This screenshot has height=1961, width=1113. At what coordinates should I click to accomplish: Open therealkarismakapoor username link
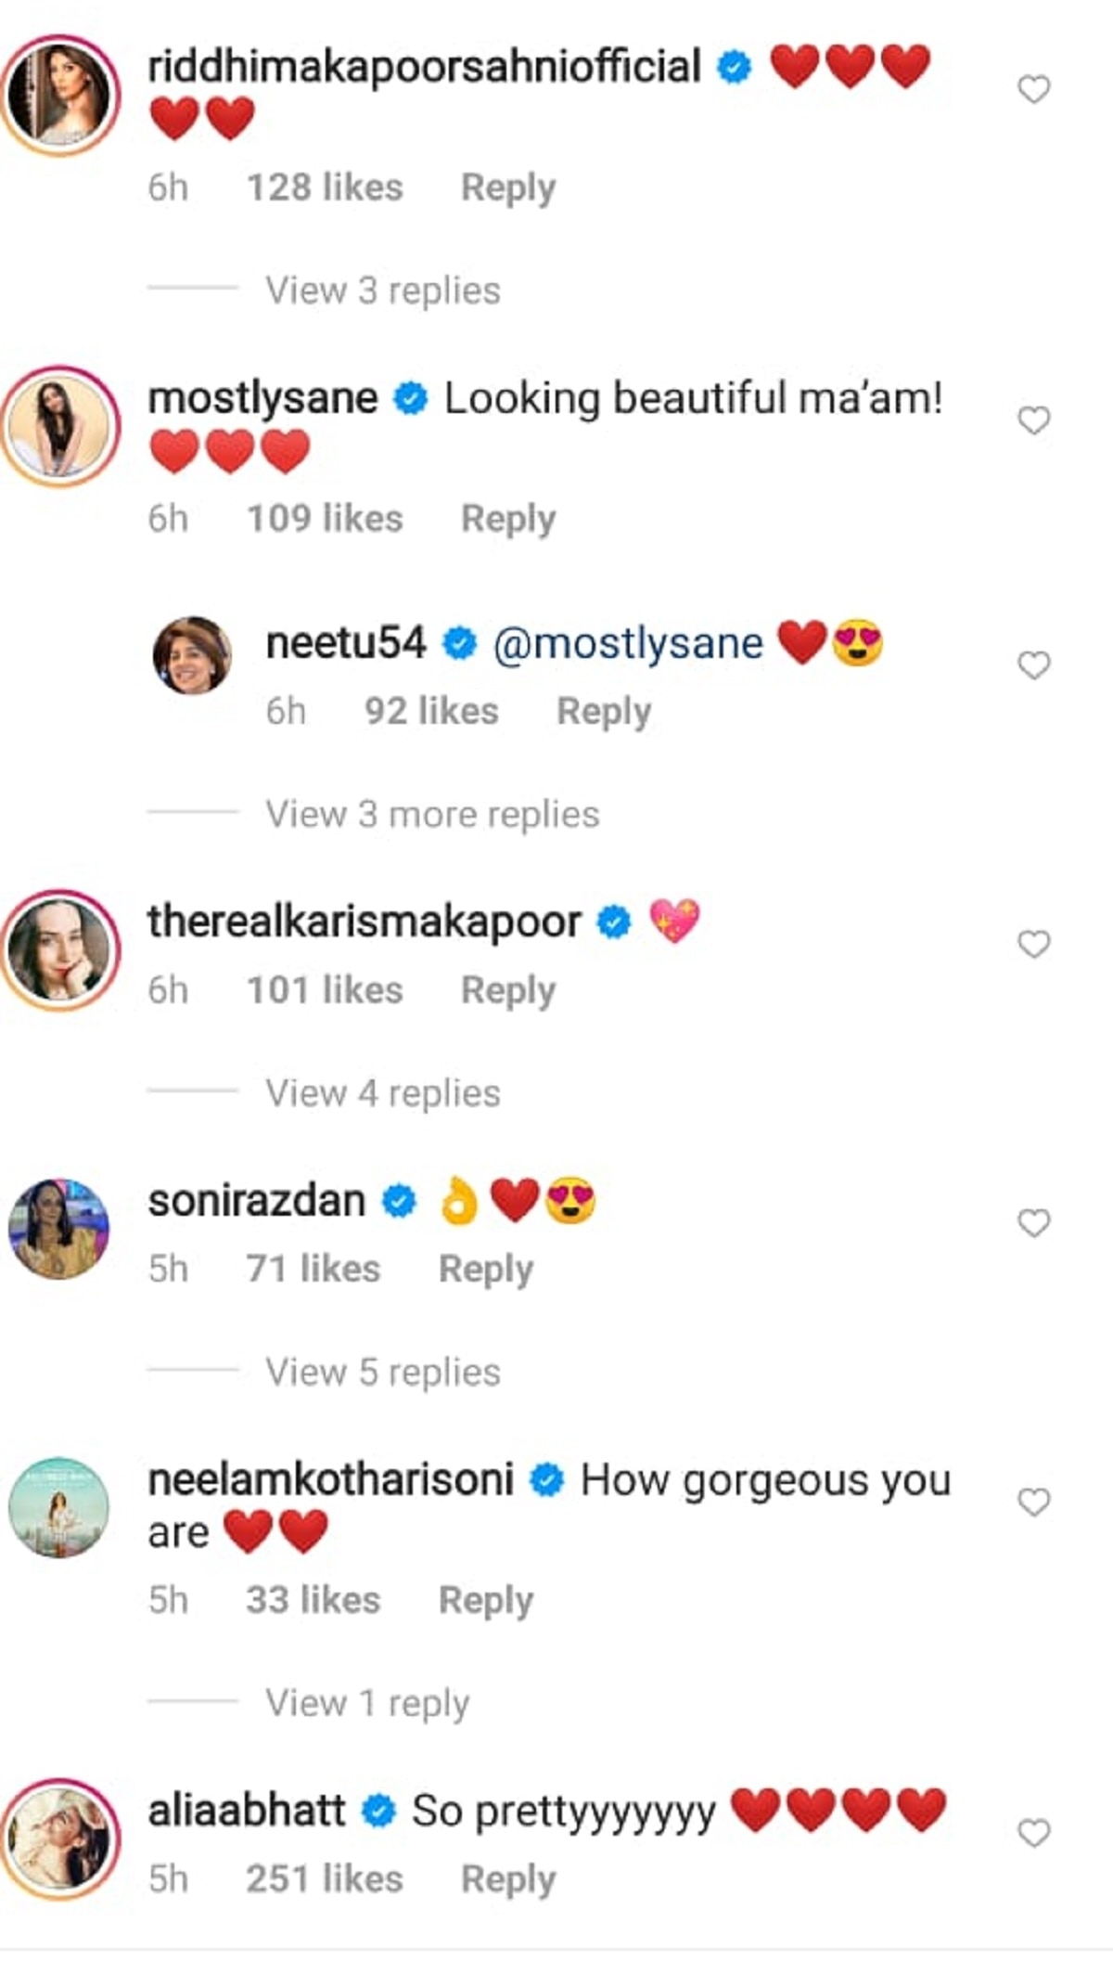[365, 922]
